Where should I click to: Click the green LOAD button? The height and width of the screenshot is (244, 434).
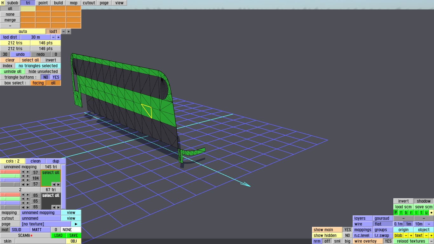(58, 235)
